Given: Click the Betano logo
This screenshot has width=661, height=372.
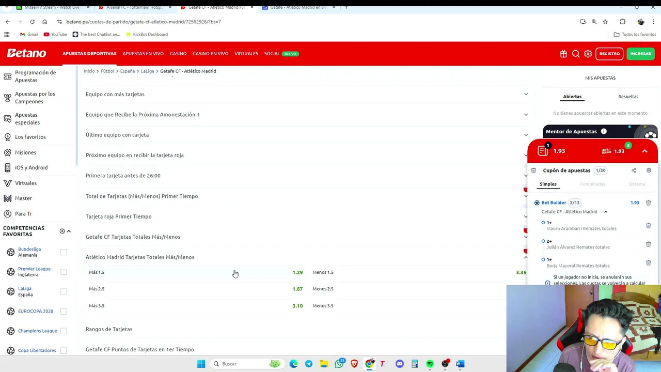Looking at the screenshot, I should (x=26, y=53).
